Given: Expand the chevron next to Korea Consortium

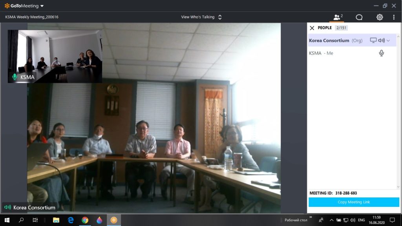Looking at the screenshot, I should point(388,40).
